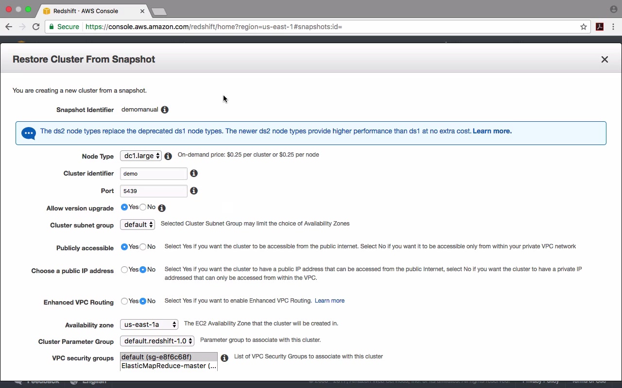Screen dimensions: 622x388
Task: Select Yes for Choose a public IP address
Action: (x=124, y=270)
